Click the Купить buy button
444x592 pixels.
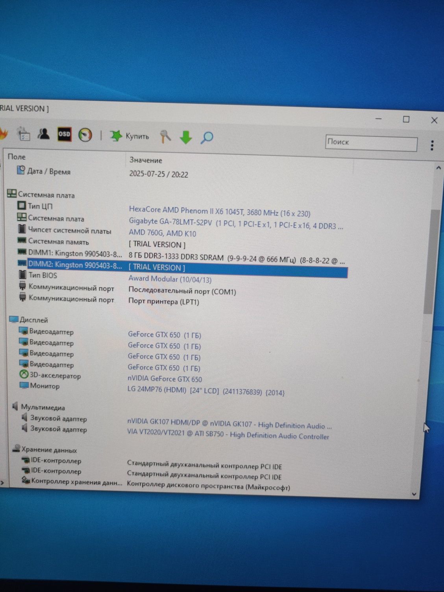(x=129, y=136)
